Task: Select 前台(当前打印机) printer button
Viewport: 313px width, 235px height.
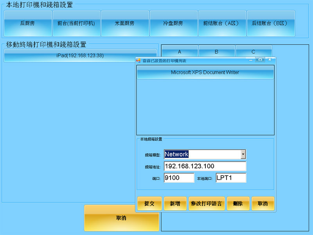Action: pos(76,23)
